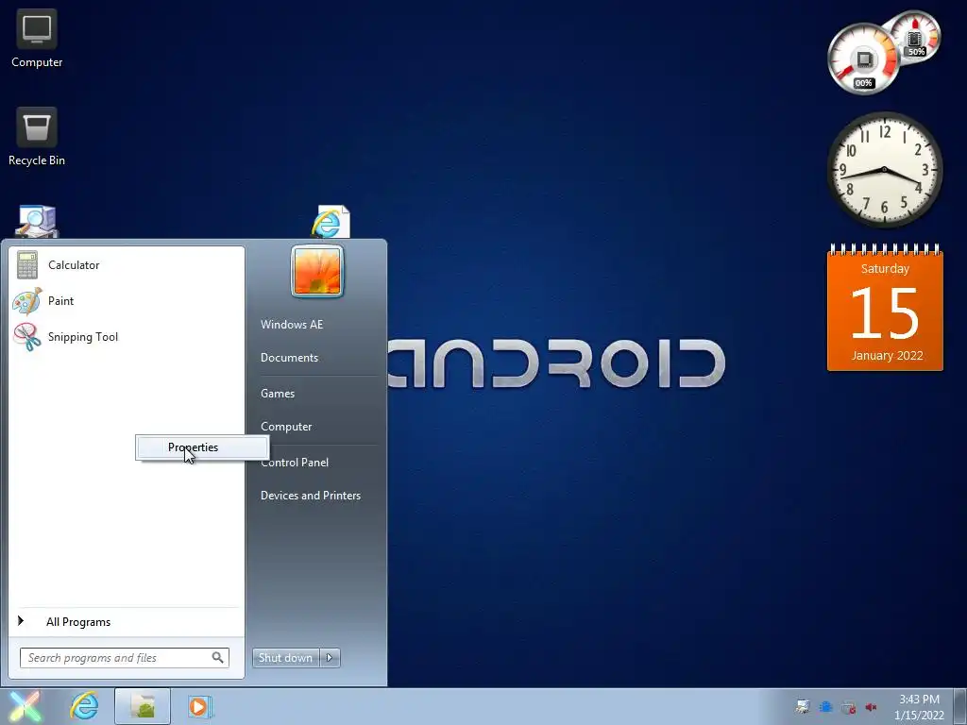Click the Snipping Tool program label

(83, 337)
